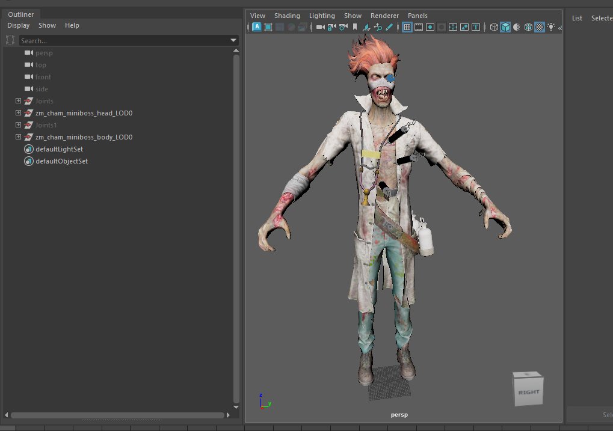The image size is (613, 431).
Task: Click the Textured checker sphere icon
Action: [540, 27]
